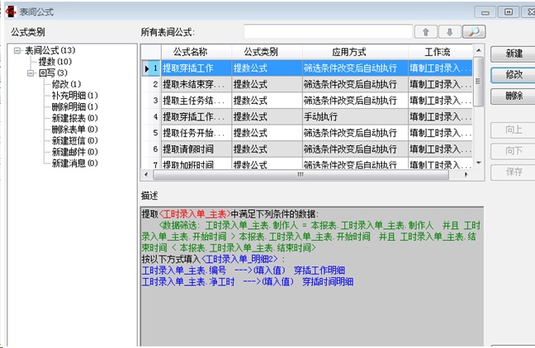Click the app icon in title bar
This screenshot has height=348, width=535.
(11, 12)
